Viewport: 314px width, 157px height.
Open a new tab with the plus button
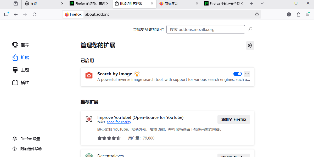(x=252, y=4)
